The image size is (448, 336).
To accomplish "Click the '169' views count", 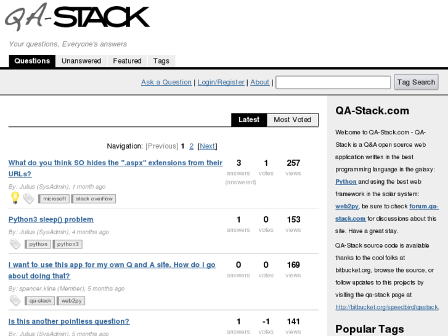I will 293,265.
